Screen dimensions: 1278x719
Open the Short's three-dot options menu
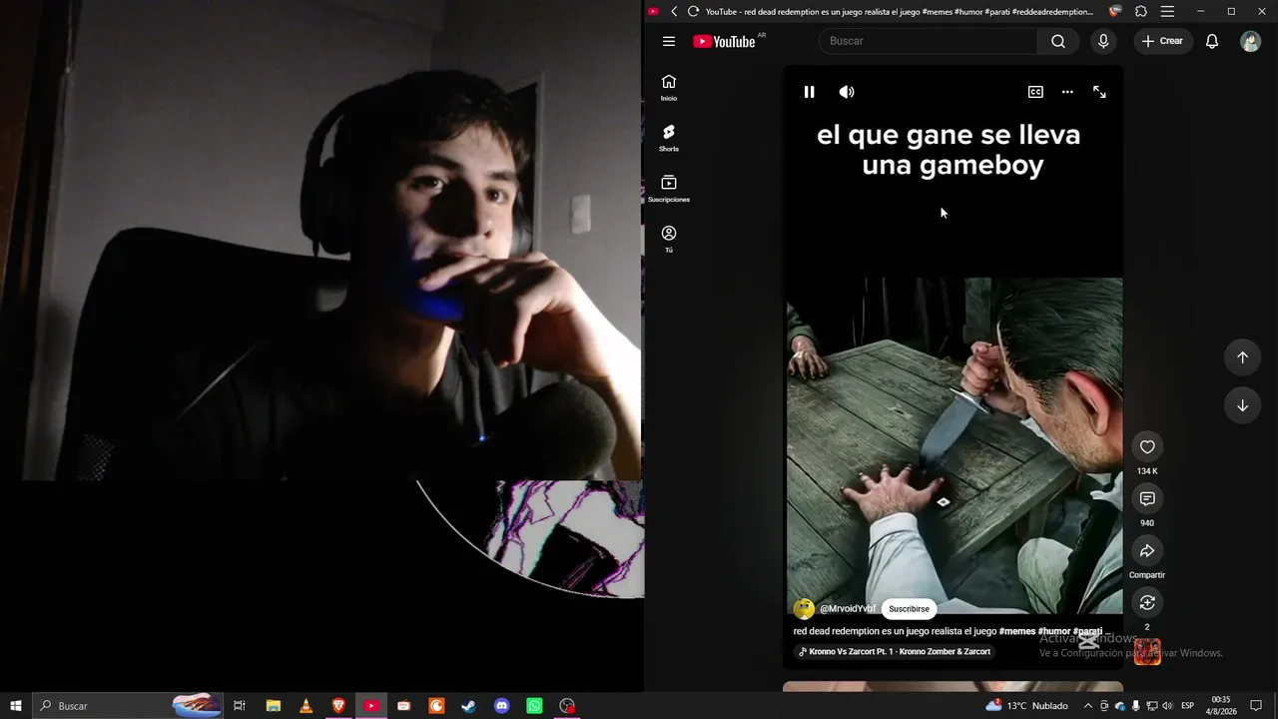1067,92
